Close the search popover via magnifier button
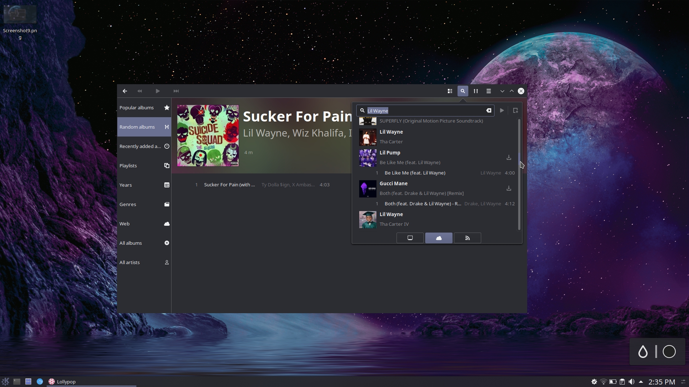The width and height of the screenshot is (689, 387). [x=463, y=91]
